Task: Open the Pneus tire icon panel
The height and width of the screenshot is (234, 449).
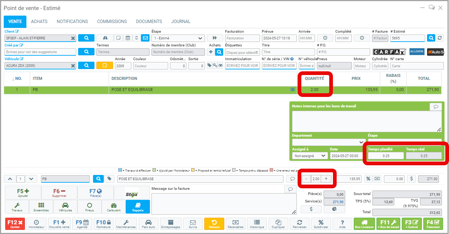Action: click(89, 207)
